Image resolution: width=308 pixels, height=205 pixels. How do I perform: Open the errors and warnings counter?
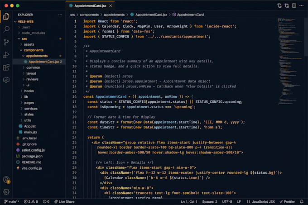coord(31,202)
